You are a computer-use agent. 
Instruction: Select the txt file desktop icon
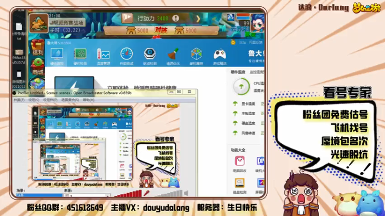point(19,31)
